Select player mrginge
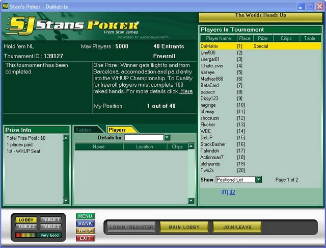The image size is (326, 248). tap(260, 105)
